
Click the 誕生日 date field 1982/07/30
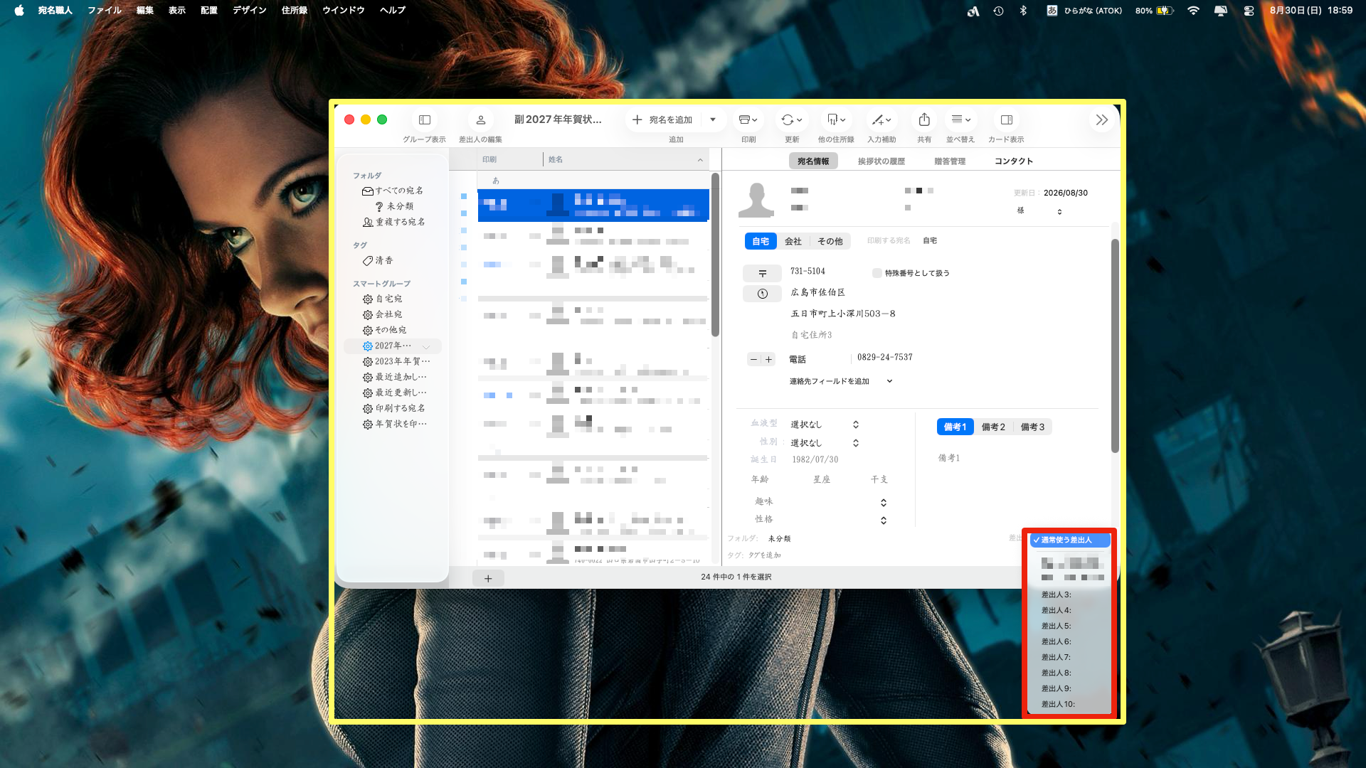point(815,459)
